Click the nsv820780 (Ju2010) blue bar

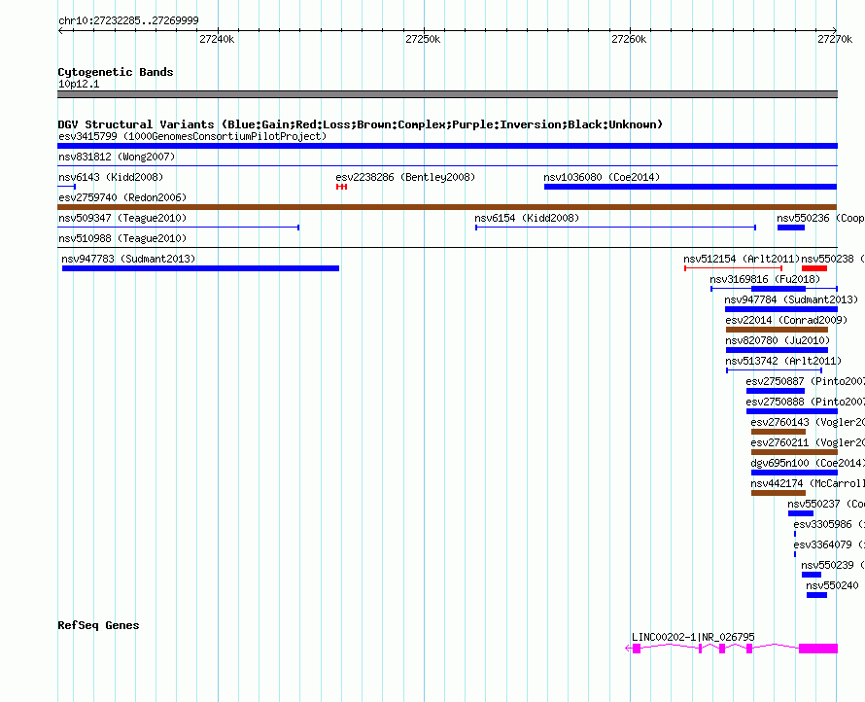pos(777,350)
